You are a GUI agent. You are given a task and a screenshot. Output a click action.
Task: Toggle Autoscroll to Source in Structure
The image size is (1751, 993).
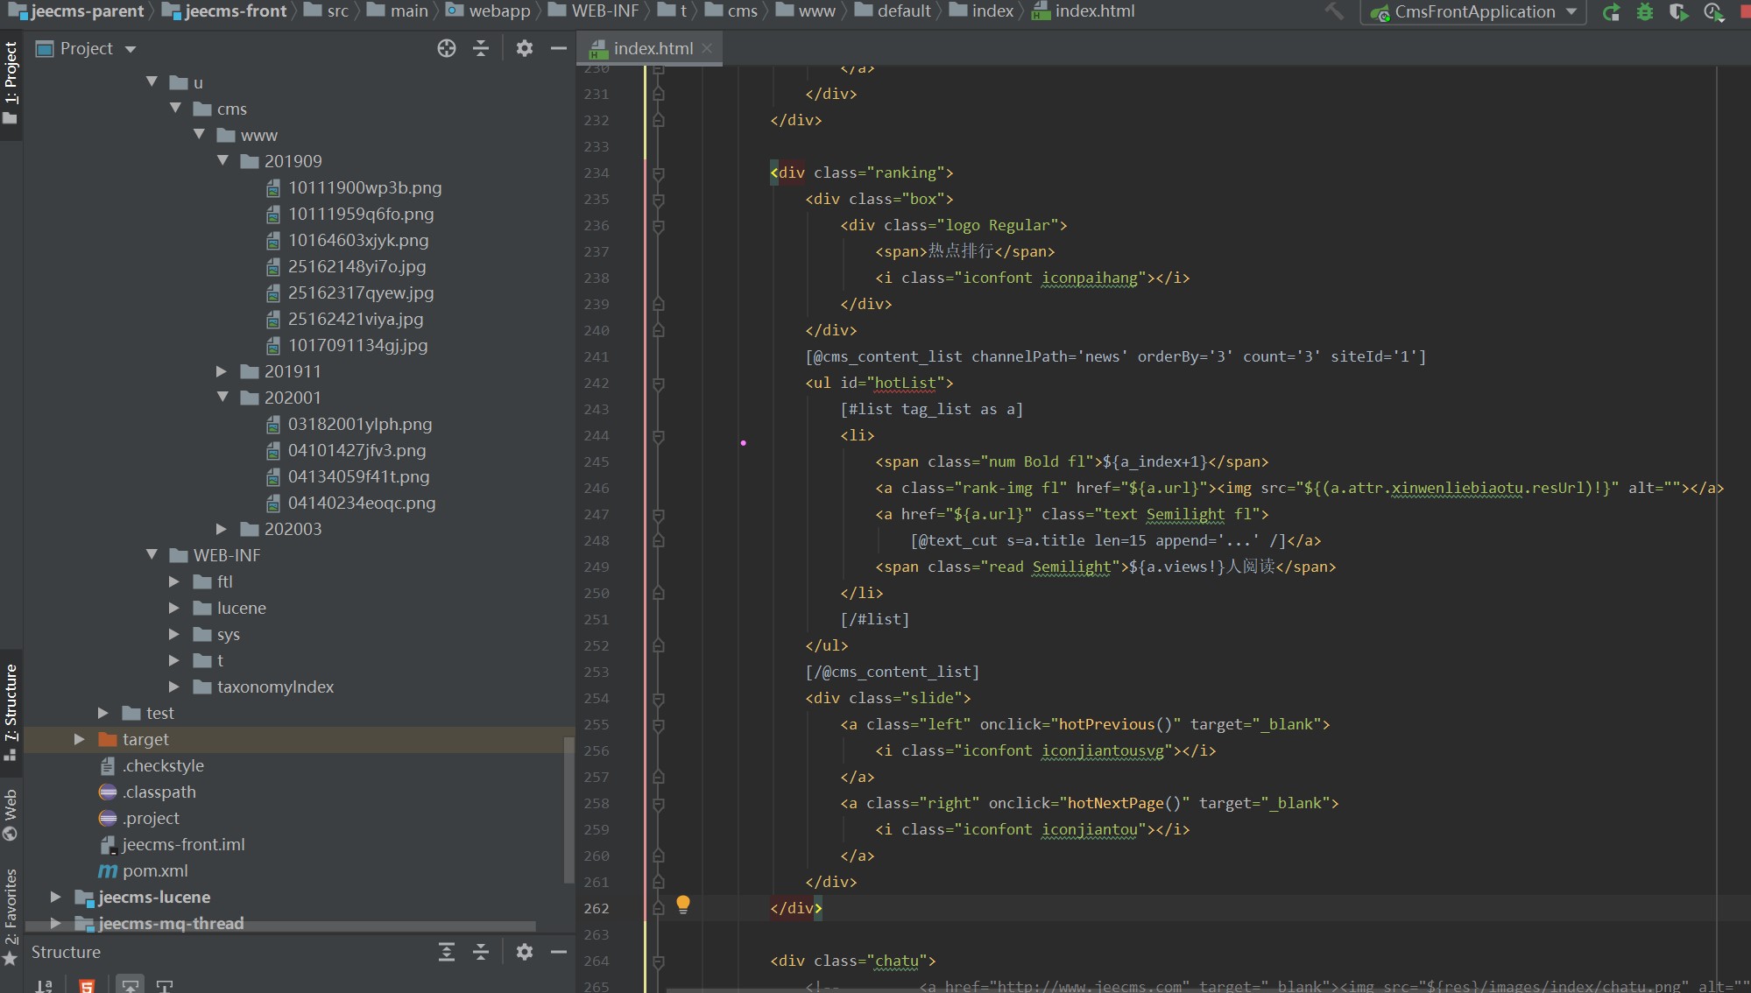(x=130, y=986)
